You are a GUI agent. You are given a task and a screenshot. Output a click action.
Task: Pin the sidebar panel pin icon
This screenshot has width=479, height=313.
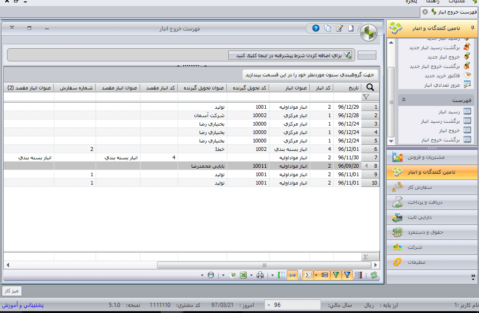472,28
